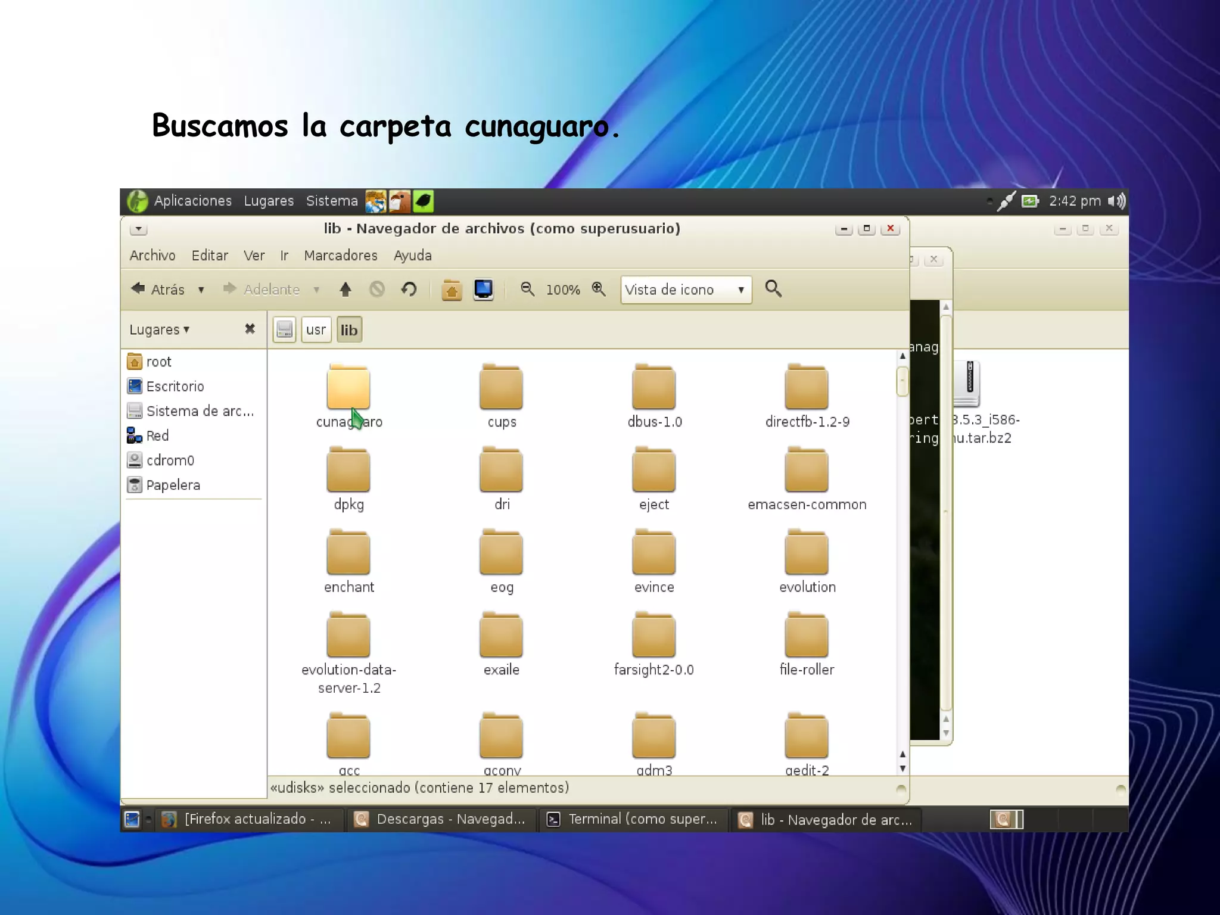The image size is (1220, 915).
Task: Expand the Atrás history dropdown arrow
Action: (201, 290)
